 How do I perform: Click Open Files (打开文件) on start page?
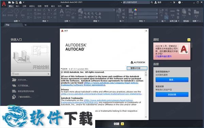point(22,80)
